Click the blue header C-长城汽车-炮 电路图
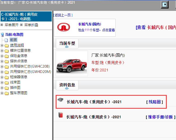176x140 pixels. tap(26, 16)
